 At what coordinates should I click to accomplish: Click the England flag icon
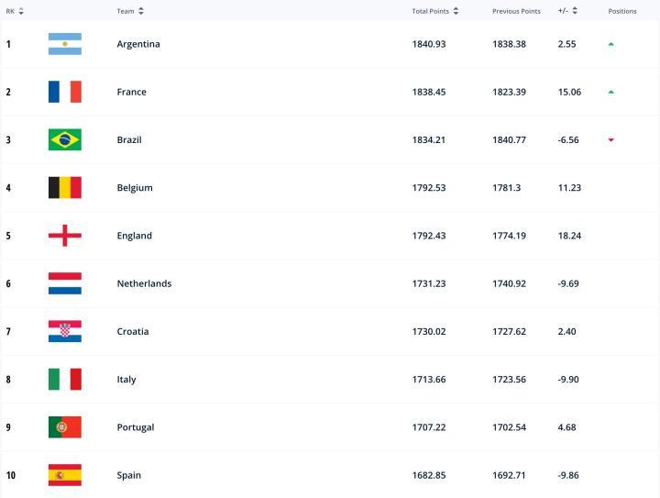point(64,236)
